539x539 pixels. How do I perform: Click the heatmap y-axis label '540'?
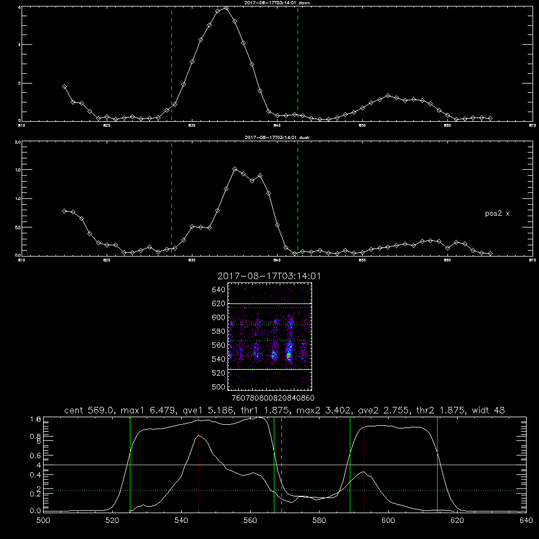coord(219,359)
